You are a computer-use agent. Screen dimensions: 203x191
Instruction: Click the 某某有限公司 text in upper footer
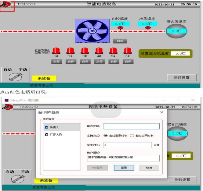coord(42,85)
